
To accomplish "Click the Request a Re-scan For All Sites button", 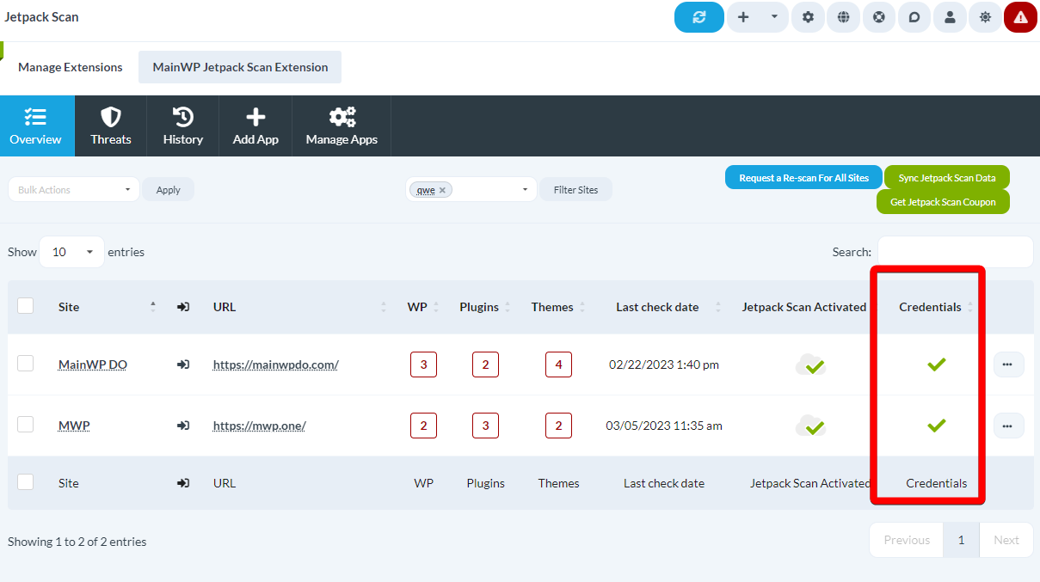I will point(803,177).
